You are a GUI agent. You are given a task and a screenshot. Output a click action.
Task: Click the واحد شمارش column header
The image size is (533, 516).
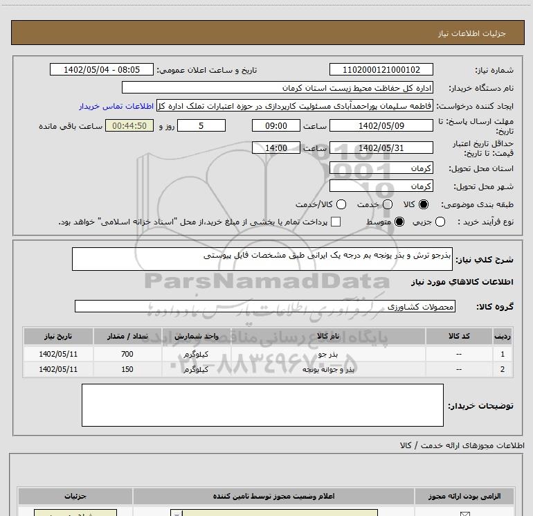(x=196, y=336)
